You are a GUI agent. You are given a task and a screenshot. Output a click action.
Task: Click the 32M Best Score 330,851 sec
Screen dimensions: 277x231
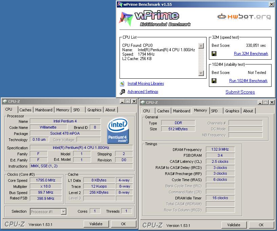coord(256,45)
